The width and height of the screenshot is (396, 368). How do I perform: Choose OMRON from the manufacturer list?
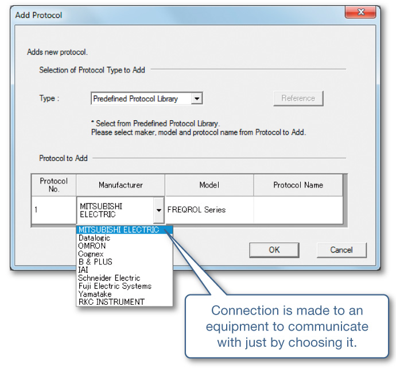pyautogui.click(x=125, y=246)
